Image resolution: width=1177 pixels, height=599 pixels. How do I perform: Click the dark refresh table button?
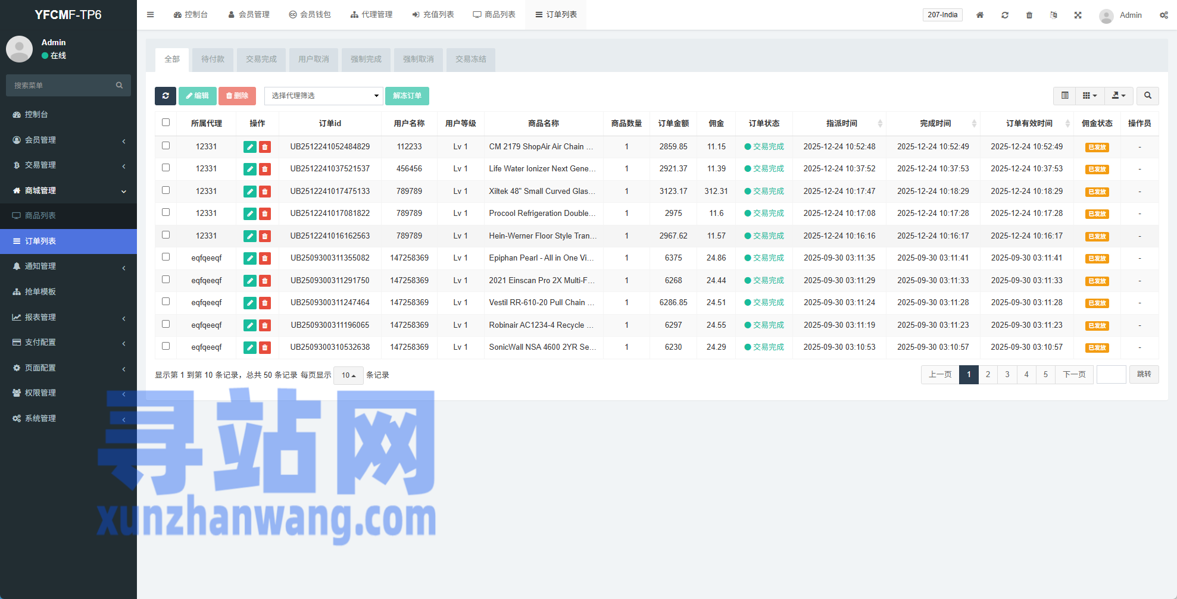166,96
